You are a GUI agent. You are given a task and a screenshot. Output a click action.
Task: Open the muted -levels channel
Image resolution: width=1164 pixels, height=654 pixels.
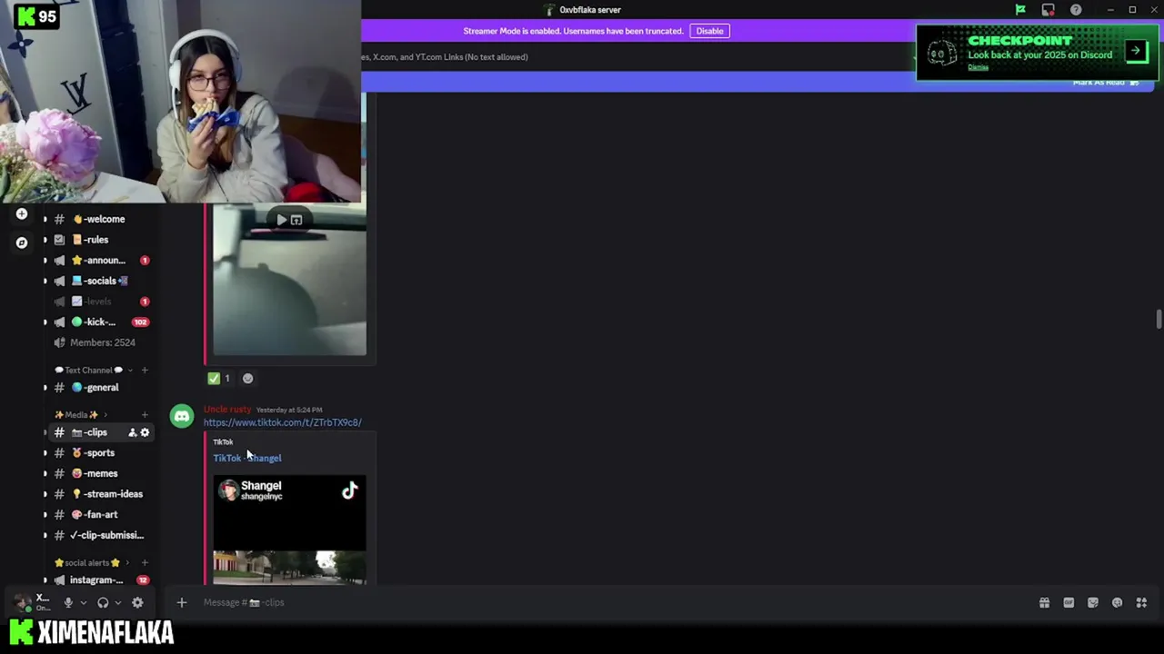point(98,302)
